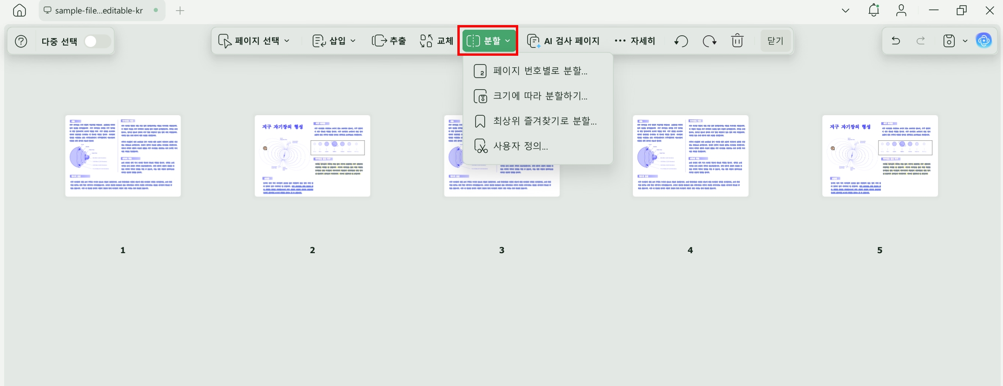Select page 4 thumbnail
This screenshot has height=386, width=1003.
tap(690, 156)
